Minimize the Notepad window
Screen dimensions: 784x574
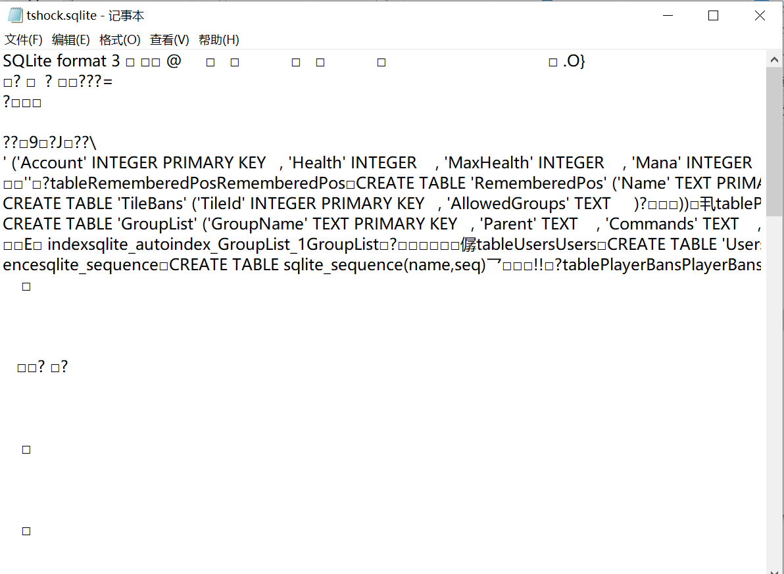click(x=666, y=16)
